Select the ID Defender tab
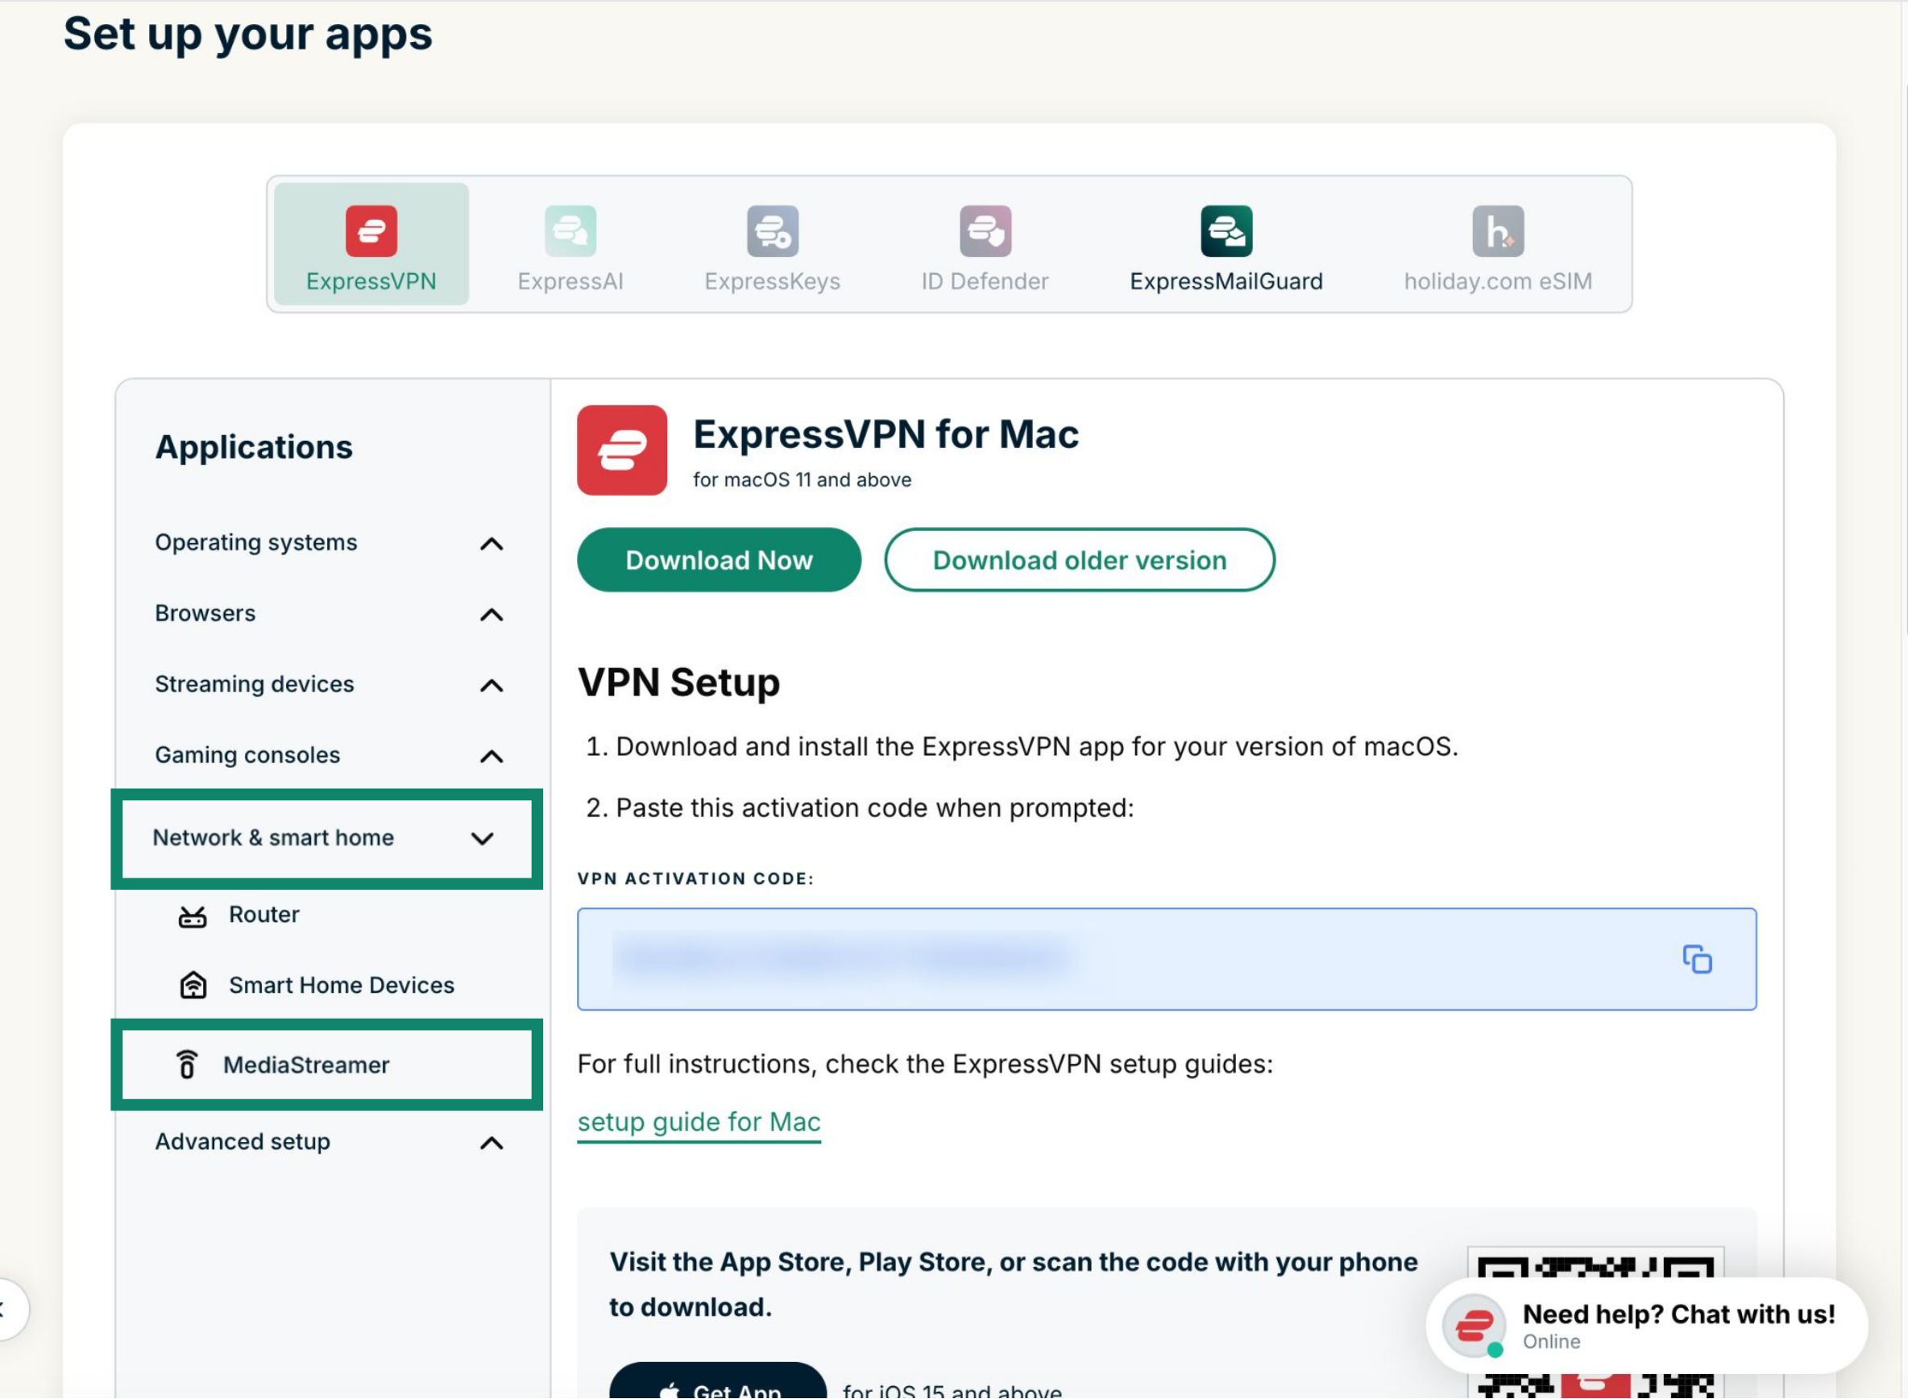This screenshot has width=1908, height=1399. (985, 248)
